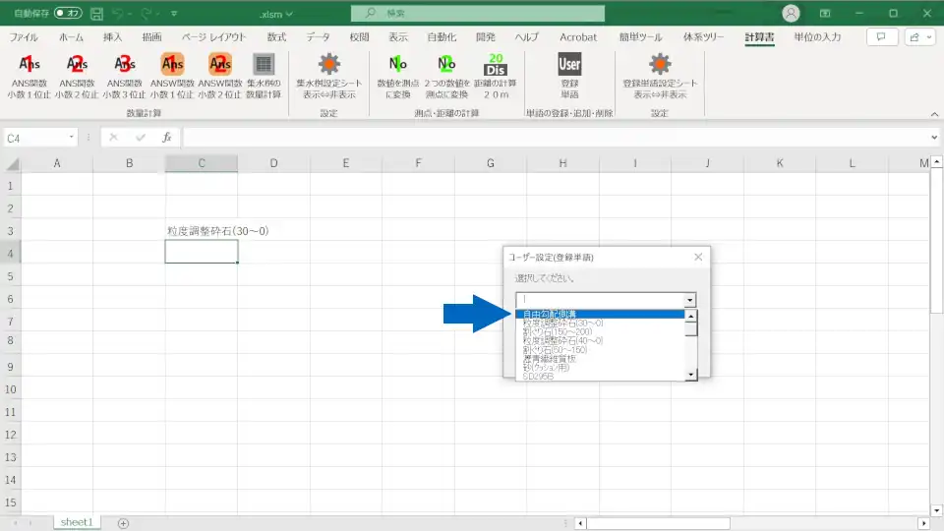
Task: Switch to the Acrobat tab
Action: [x=578, y=36]
